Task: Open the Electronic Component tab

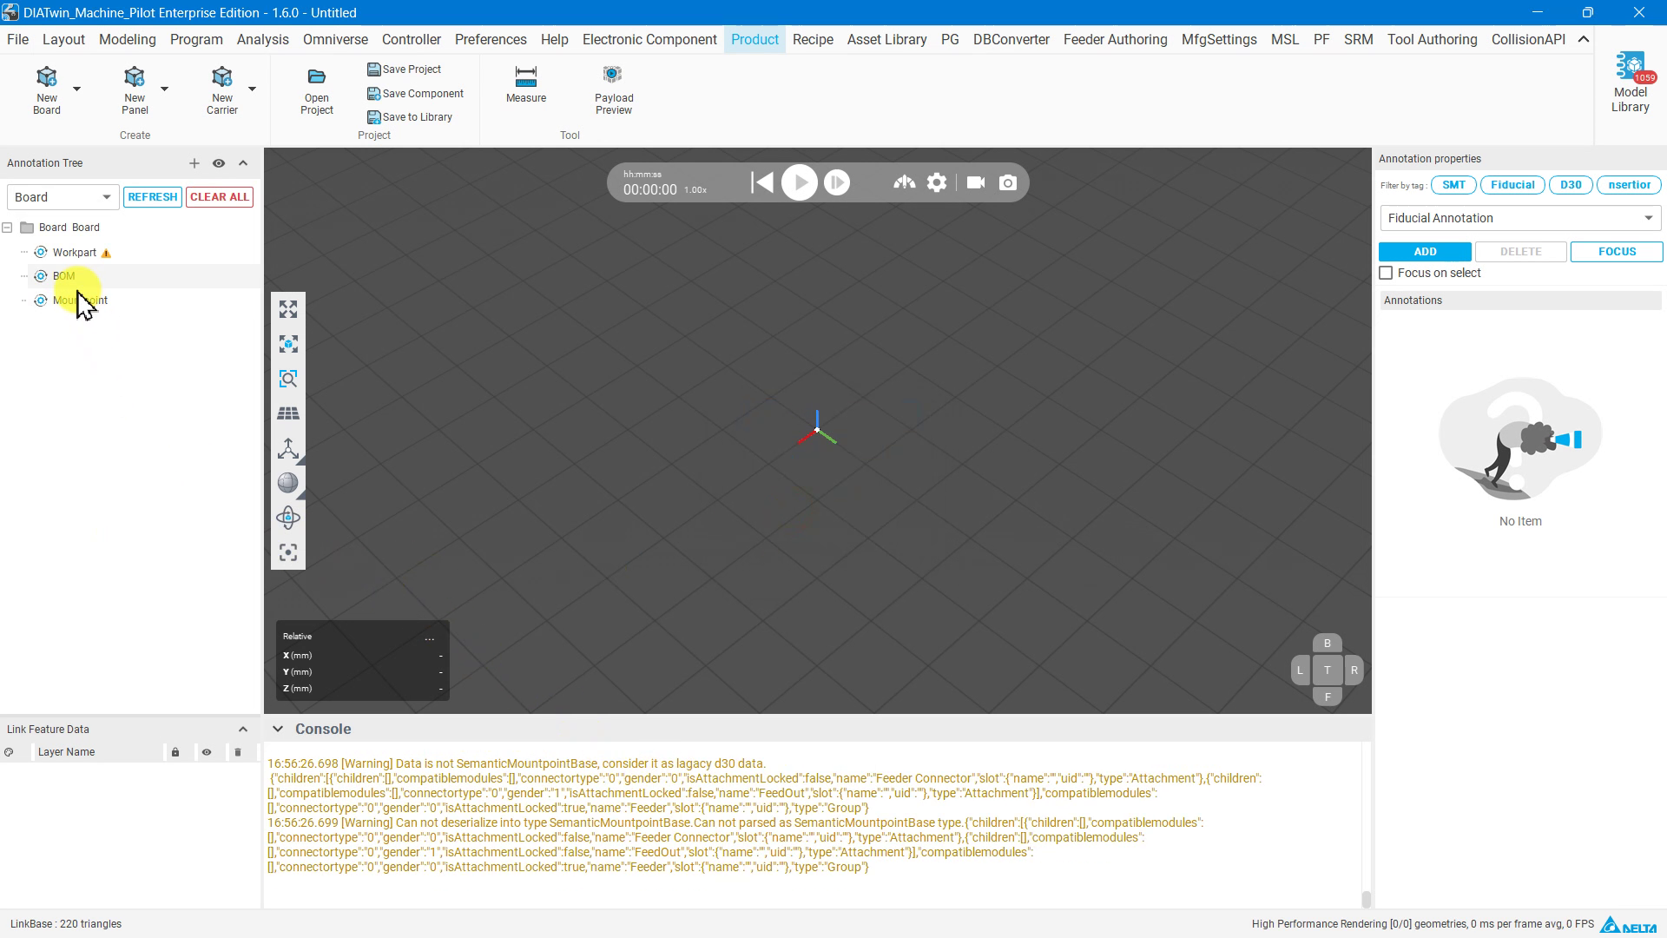Action: [x=649, y=40]
